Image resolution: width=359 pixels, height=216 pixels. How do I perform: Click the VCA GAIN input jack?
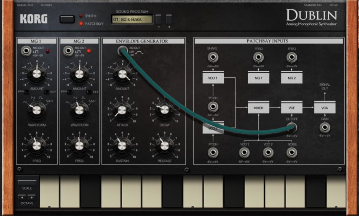tap(324, 127)
